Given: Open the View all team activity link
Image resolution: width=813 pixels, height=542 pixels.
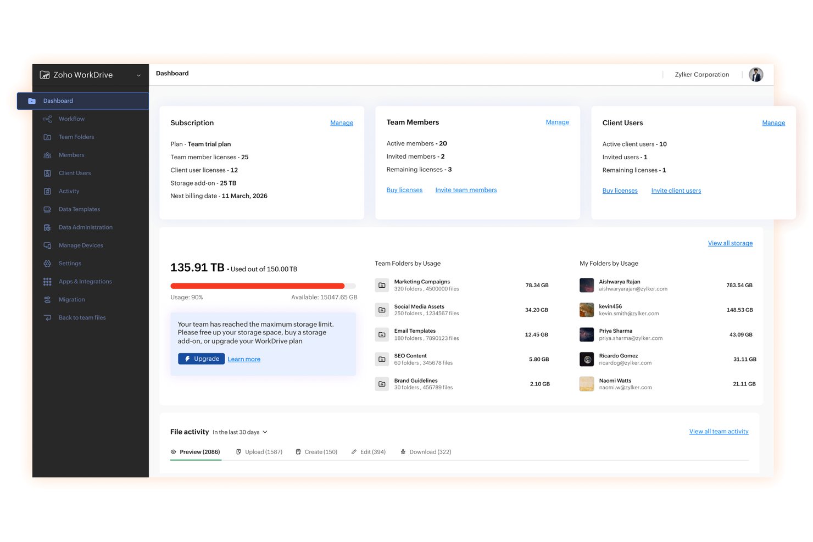Looking at the screenshot, I should pyautogui.click(x=719, y=432).
